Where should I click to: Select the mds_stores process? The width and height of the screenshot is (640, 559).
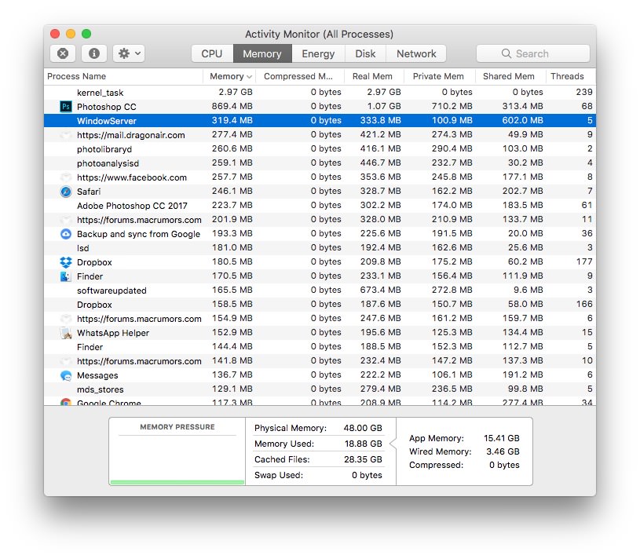pos(101,389)
